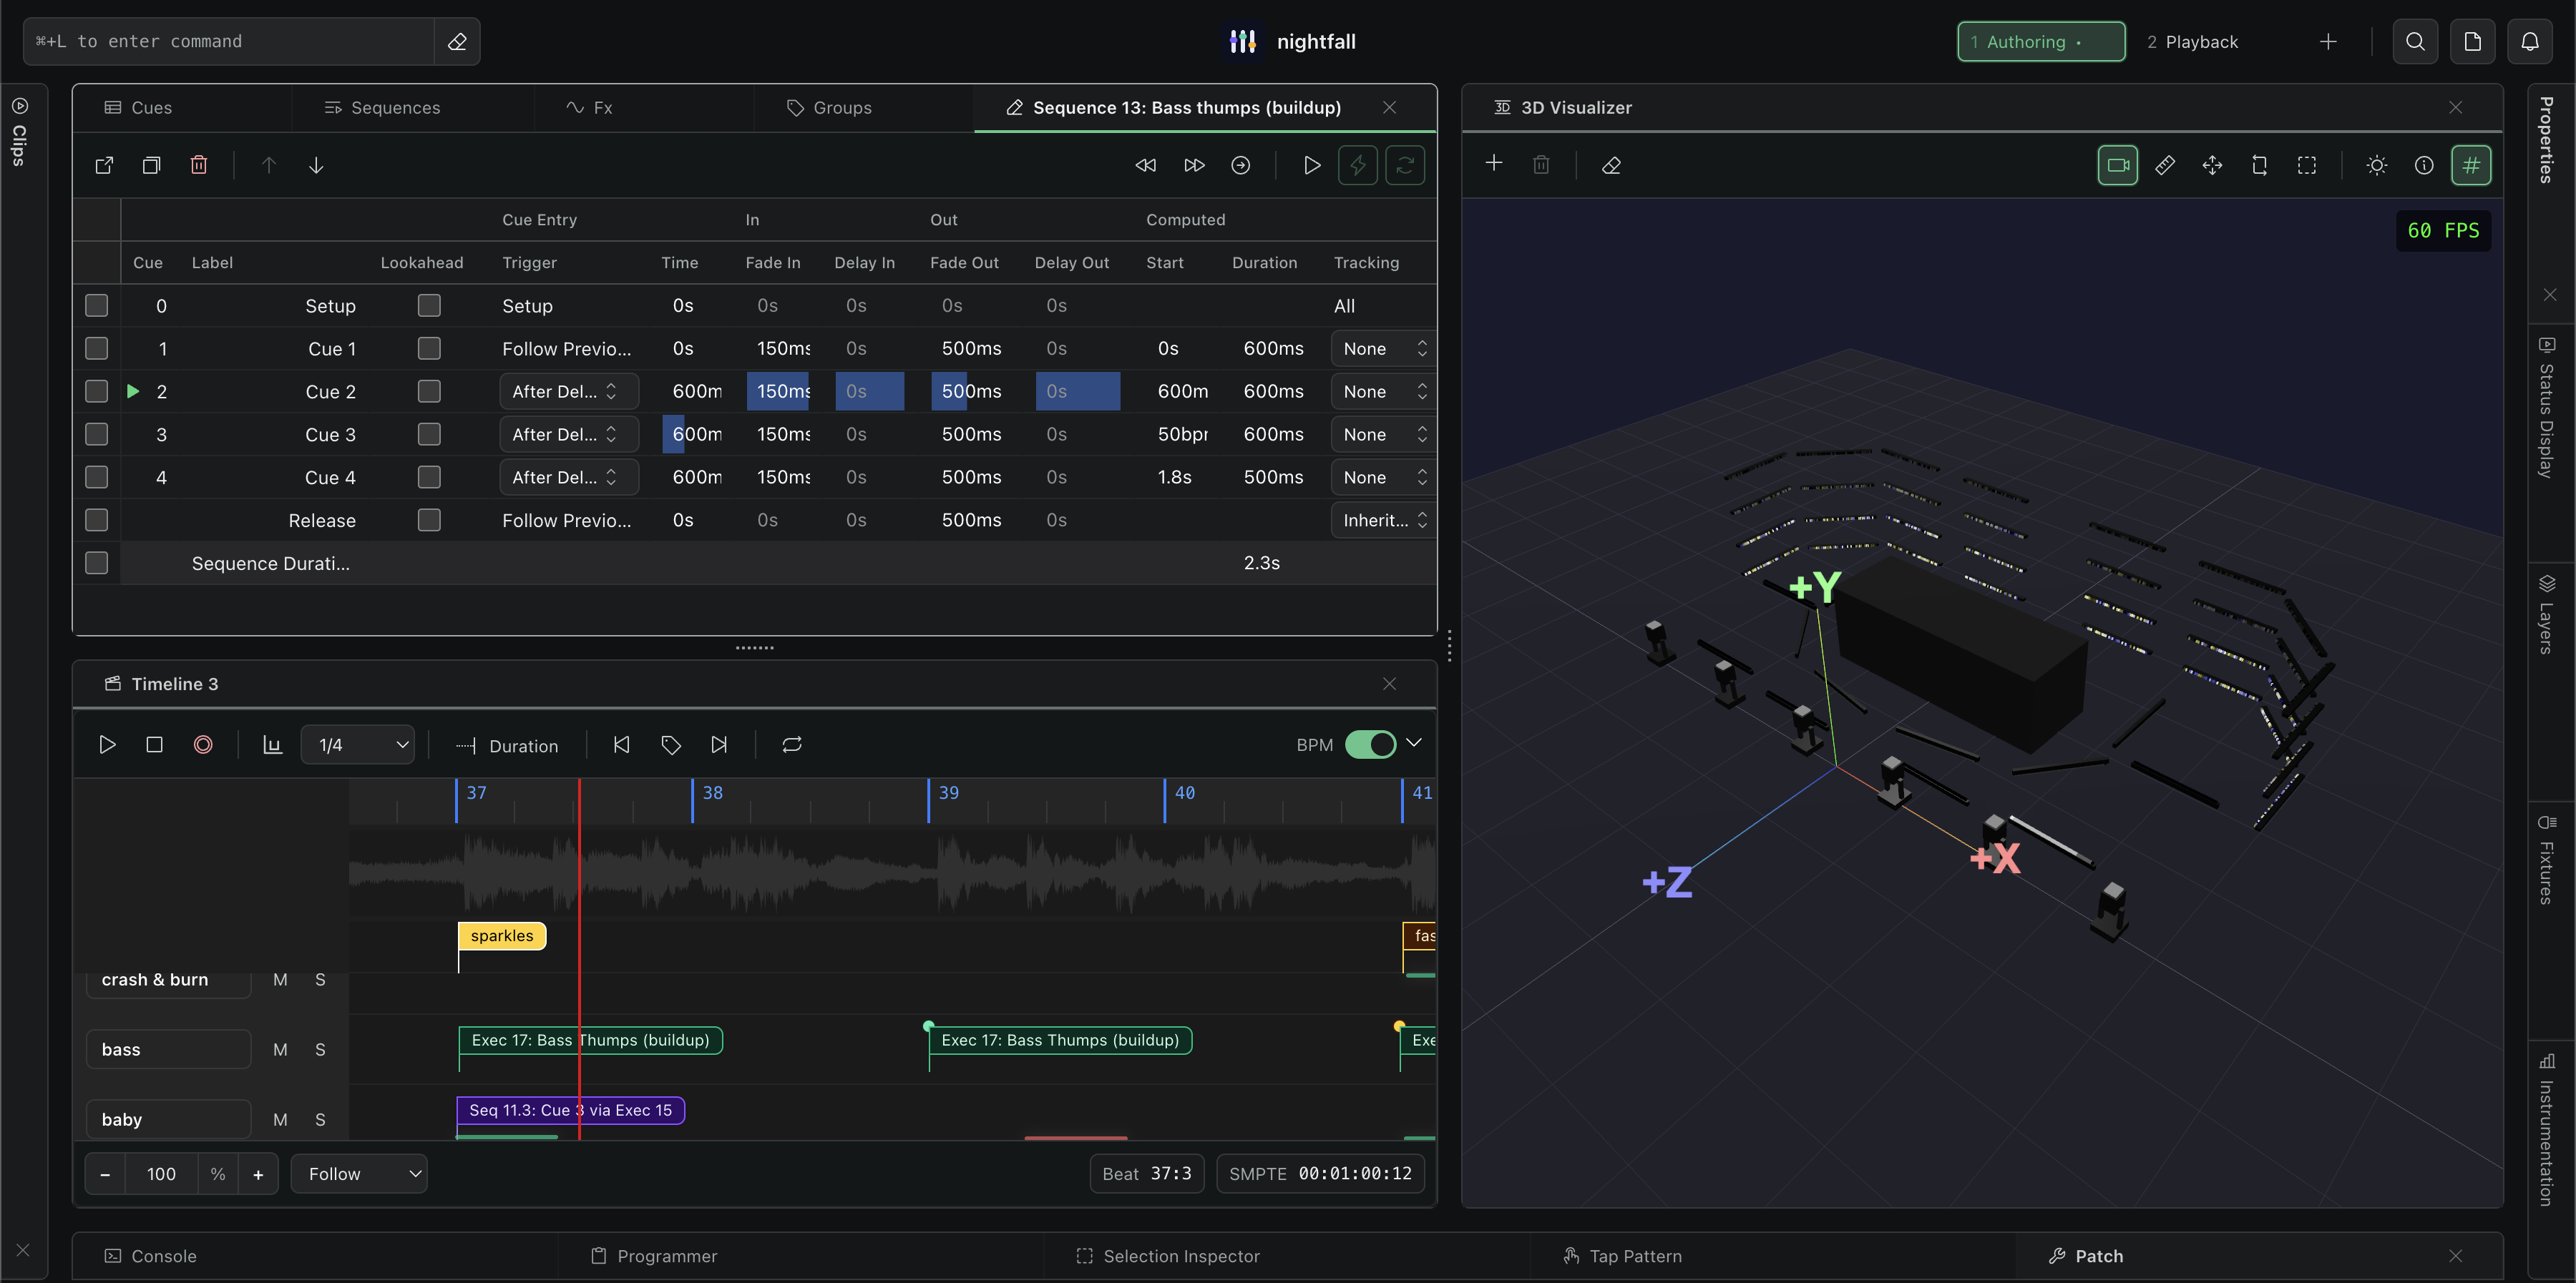Toggle the refresh loop button in sequence toolbar

tap(1405, 165)
